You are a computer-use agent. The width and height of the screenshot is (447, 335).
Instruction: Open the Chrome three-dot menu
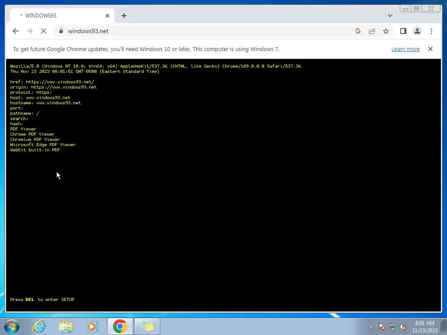click(x=431, y=31)
